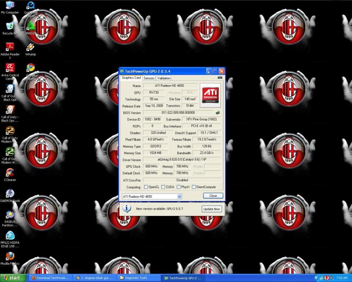
Task: Launch Winamp desktop shortcut
Action: [x=31, y=50]
